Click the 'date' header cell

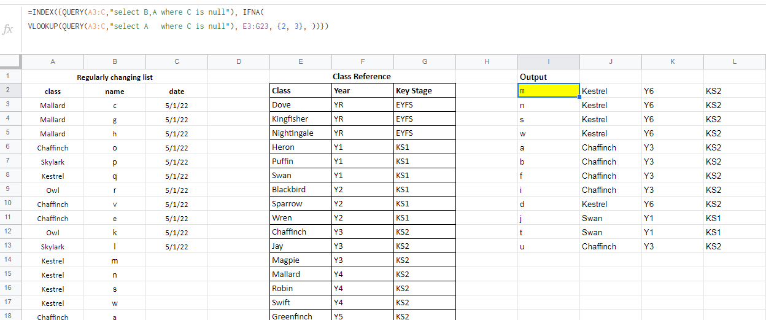pos(177,91)
